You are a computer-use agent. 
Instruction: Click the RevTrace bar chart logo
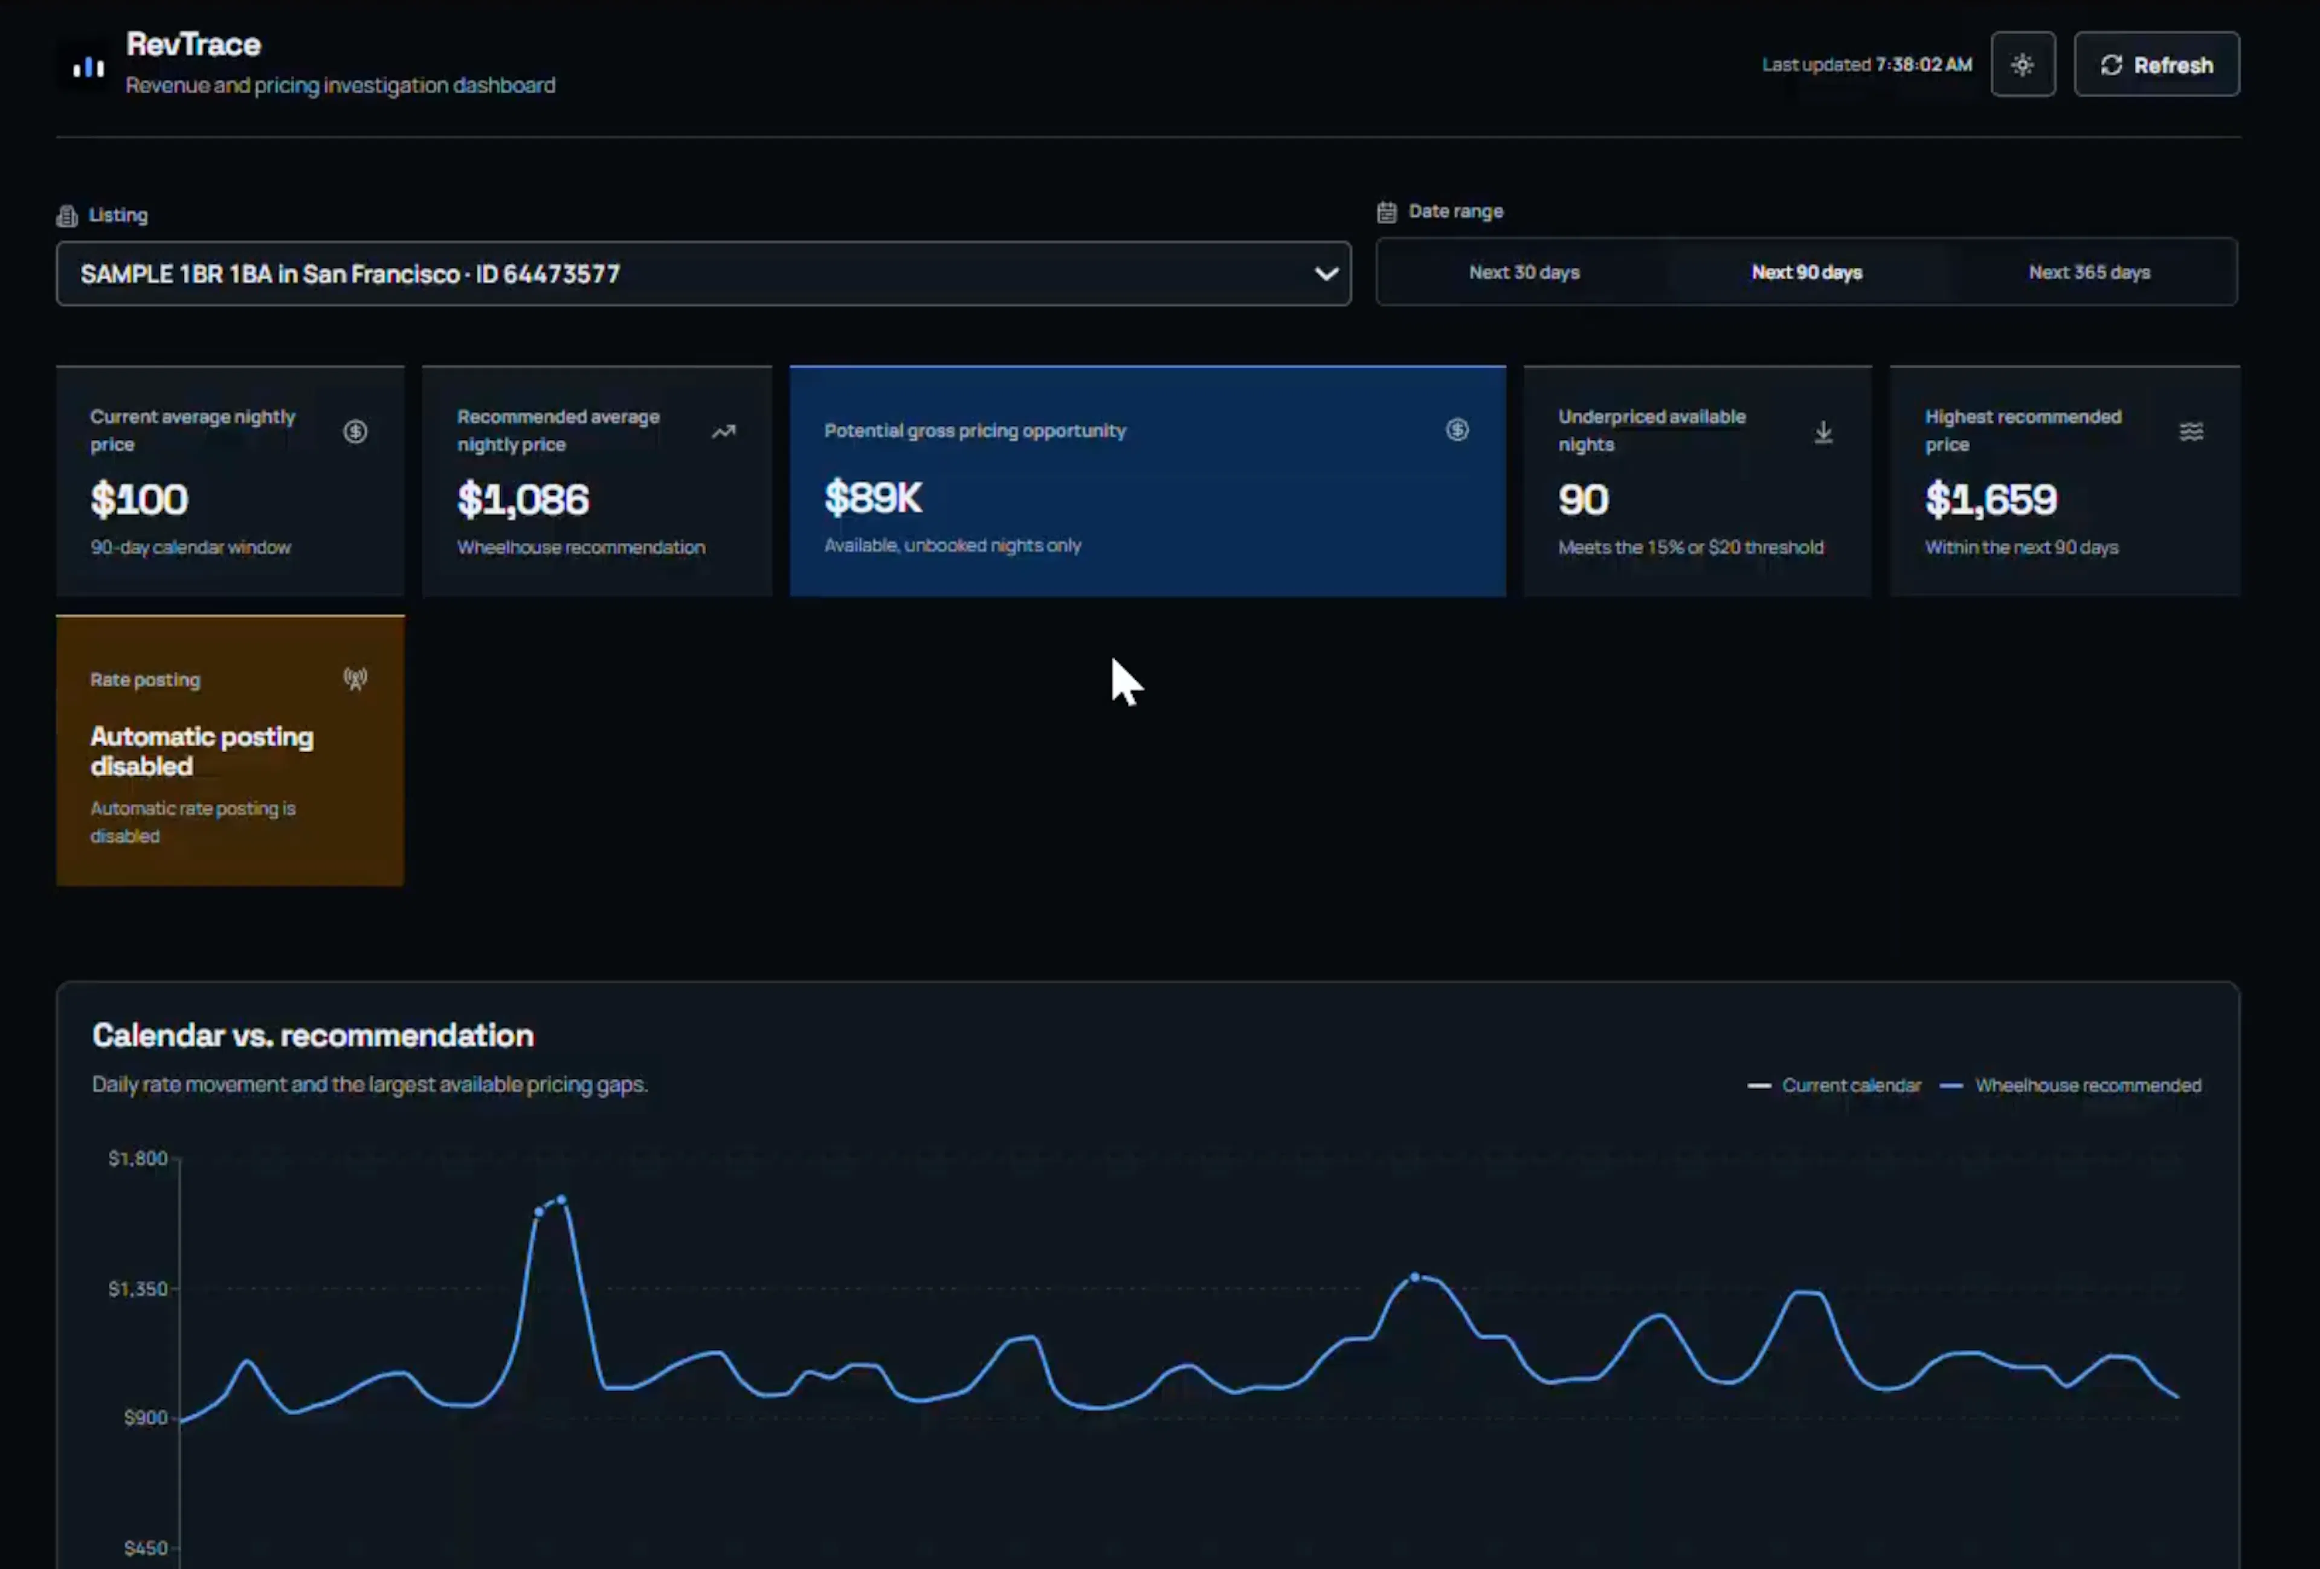click(88, 66)
